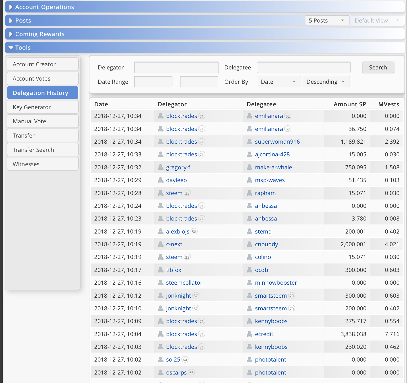Click user icon beside gregory-f
The image size is (407, 383).
(161, 167)
